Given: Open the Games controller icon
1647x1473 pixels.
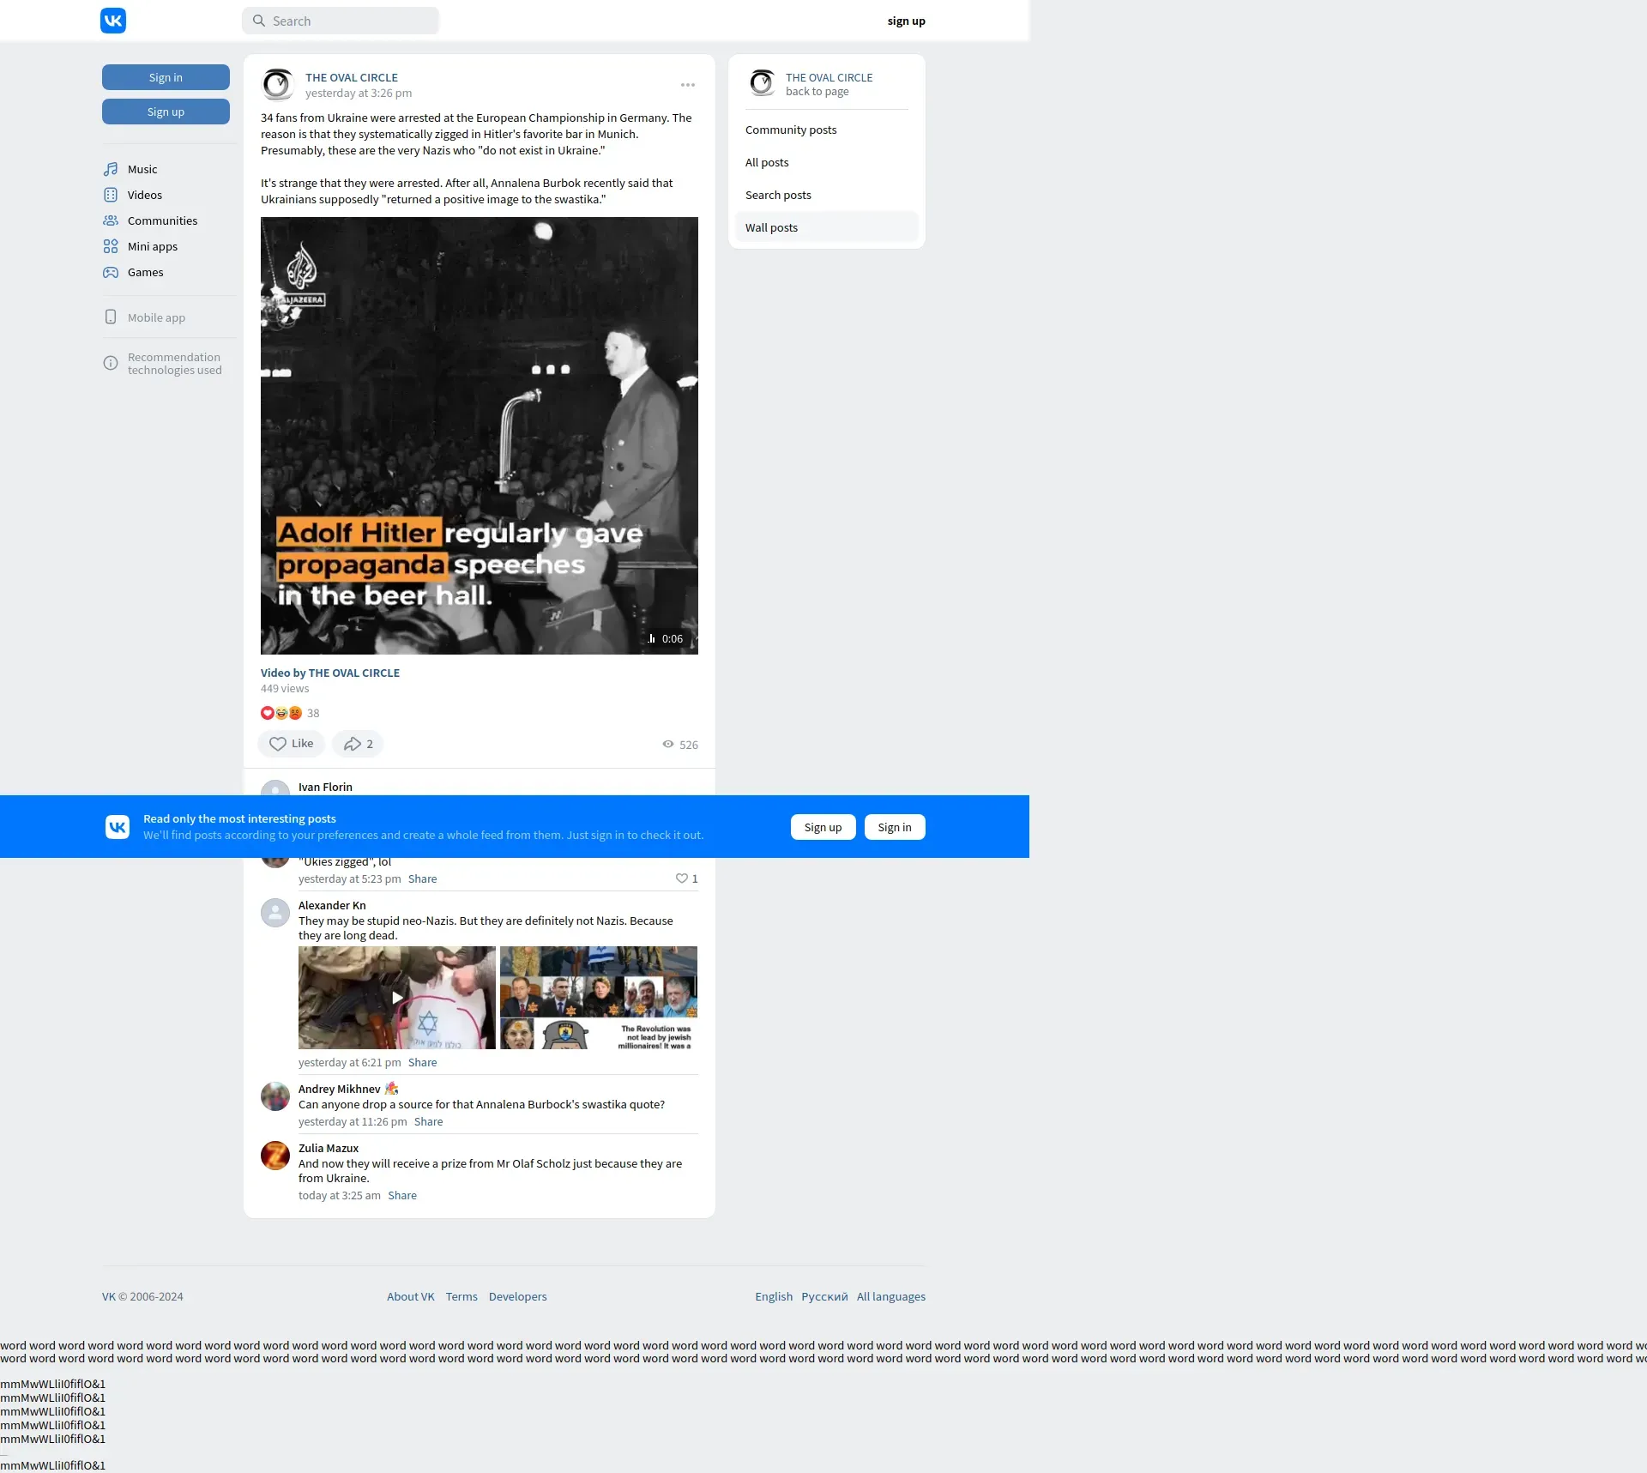Looking at the screenshot, I should [x=111, y=272].
